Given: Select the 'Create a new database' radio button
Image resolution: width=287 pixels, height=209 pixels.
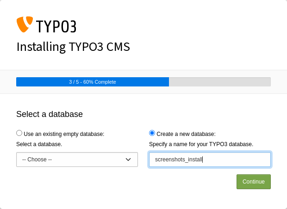Looking at the screenshot, I should (x=152, y=133).
